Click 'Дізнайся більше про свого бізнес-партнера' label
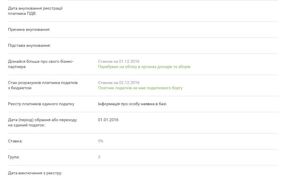 click(x=41, y=64)
